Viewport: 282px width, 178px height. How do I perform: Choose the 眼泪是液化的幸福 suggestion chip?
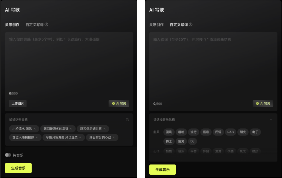point(58,129)
